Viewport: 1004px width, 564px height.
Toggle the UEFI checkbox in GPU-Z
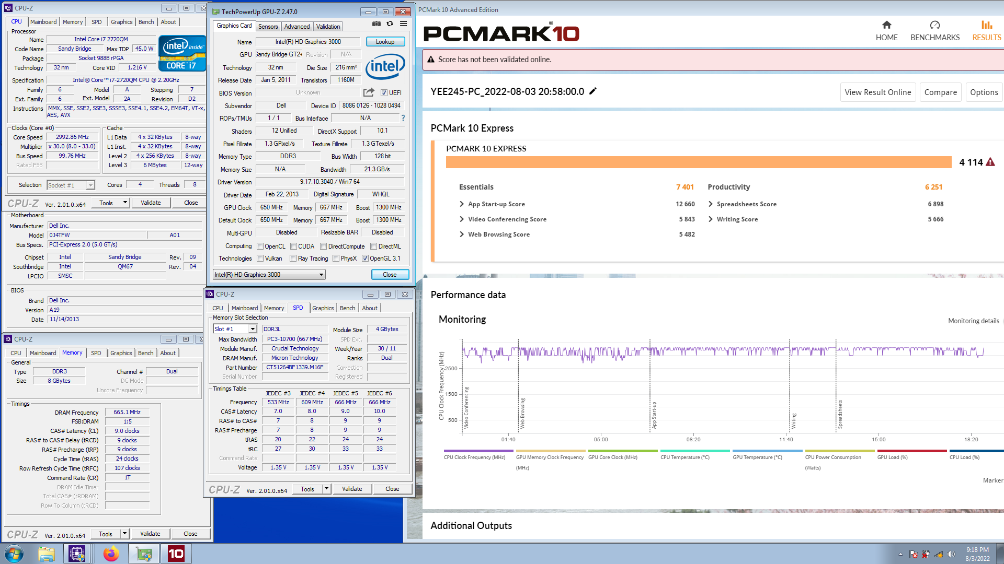coord(384,93)
